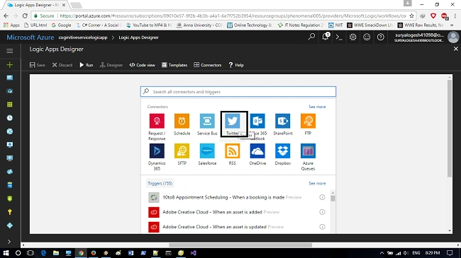Open Code view in designer toolbar
Image resolution: width=461 pixels, height=258 pixels.
(143, 65)
